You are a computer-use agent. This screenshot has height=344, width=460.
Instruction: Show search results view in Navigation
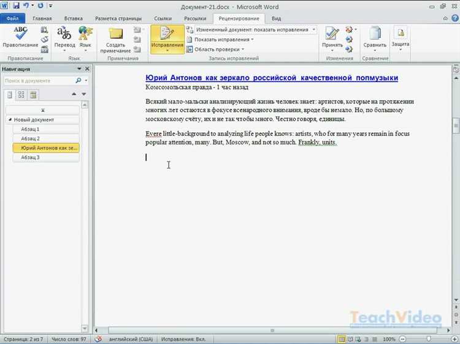[33, 94]
